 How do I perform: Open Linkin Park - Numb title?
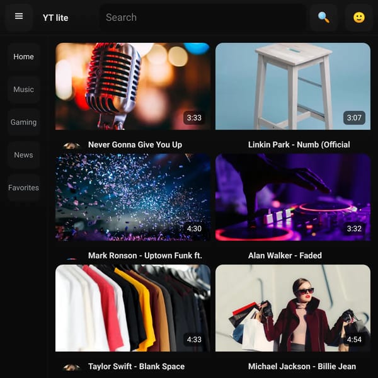click(x=299, y=145)
